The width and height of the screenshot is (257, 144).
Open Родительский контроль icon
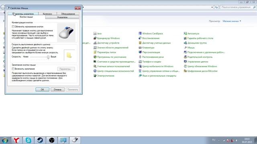point(185,57)
